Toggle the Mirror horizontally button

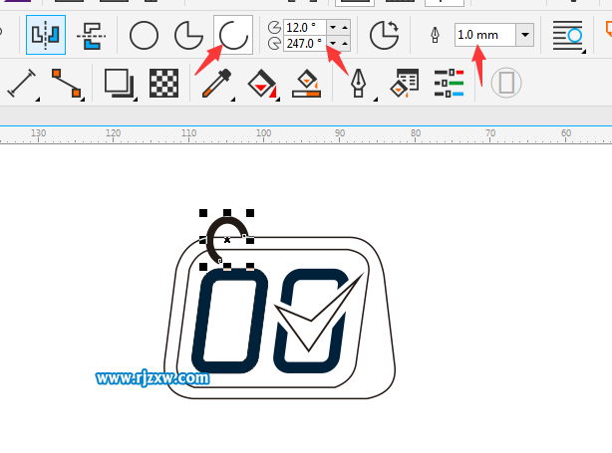pos(46,35)
